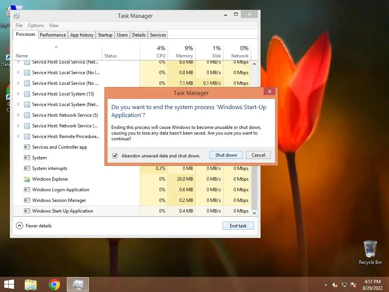Sort by CPU column header
Viewport: 389px width, 292px height.
click(x=154, y=52)
